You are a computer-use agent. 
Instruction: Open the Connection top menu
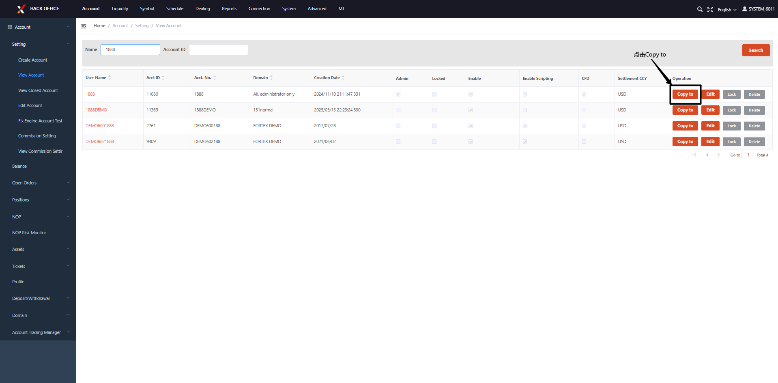pyautogui.click(x=259, y=9)
